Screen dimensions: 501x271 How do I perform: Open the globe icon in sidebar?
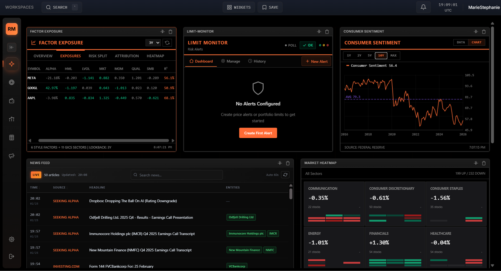[x=12, y=82]
